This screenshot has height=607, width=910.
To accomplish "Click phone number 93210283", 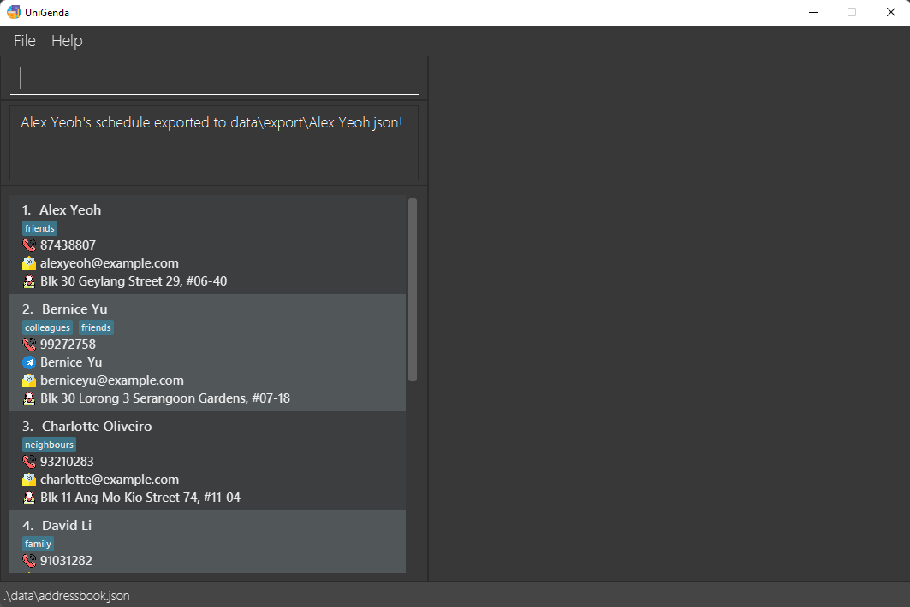I will click(67, 462).
